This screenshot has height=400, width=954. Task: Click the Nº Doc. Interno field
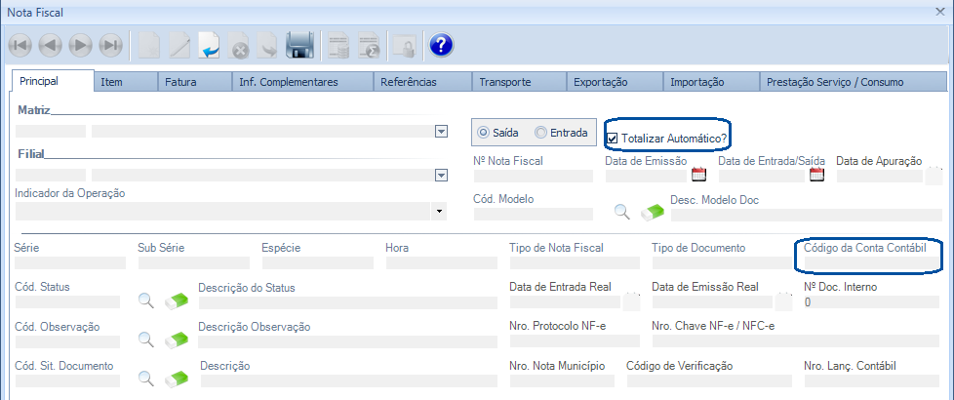[x=872, y=302]
